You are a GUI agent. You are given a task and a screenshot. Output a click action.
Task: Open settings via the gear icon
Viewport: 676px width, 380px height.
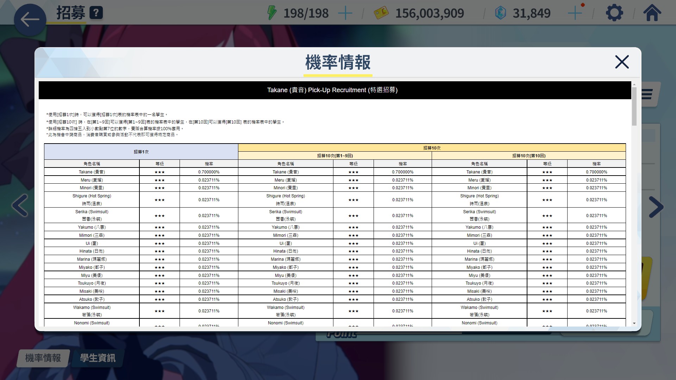tap(614, 13)
